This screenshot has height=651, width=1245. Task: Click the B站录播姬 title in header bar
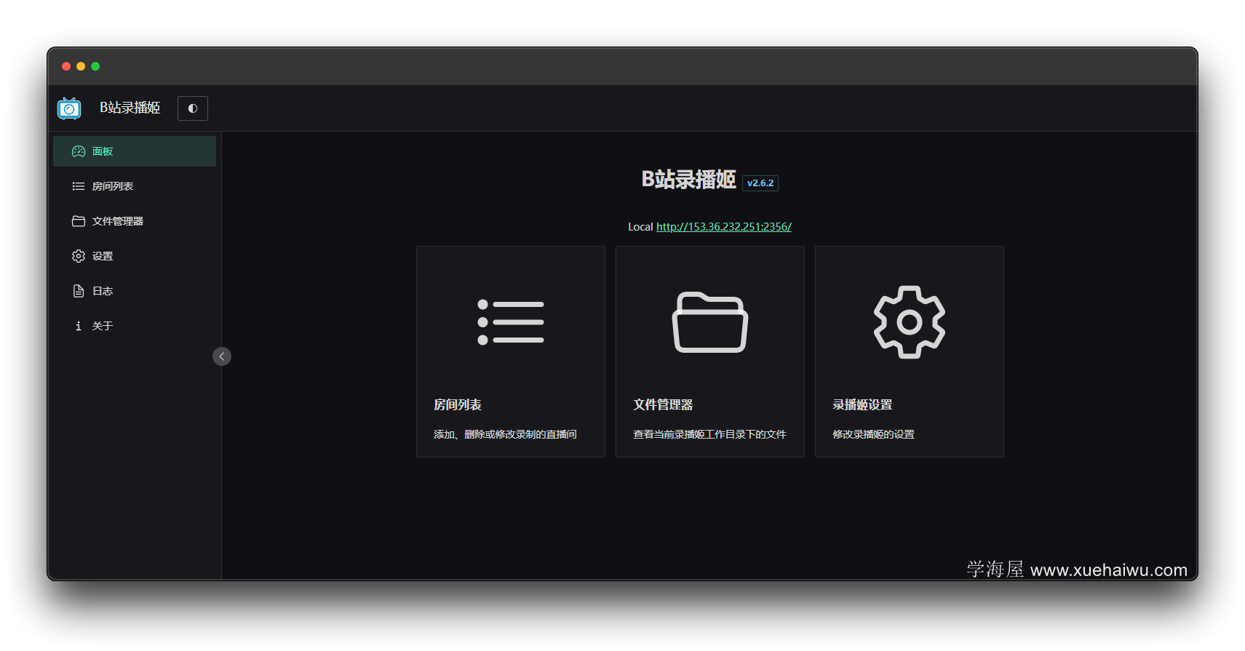[130, 108]
